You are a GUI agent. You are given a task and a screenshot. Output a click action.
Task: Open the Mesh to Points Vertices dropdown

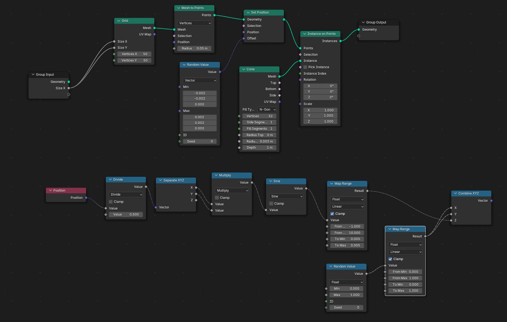pos(194,23)
